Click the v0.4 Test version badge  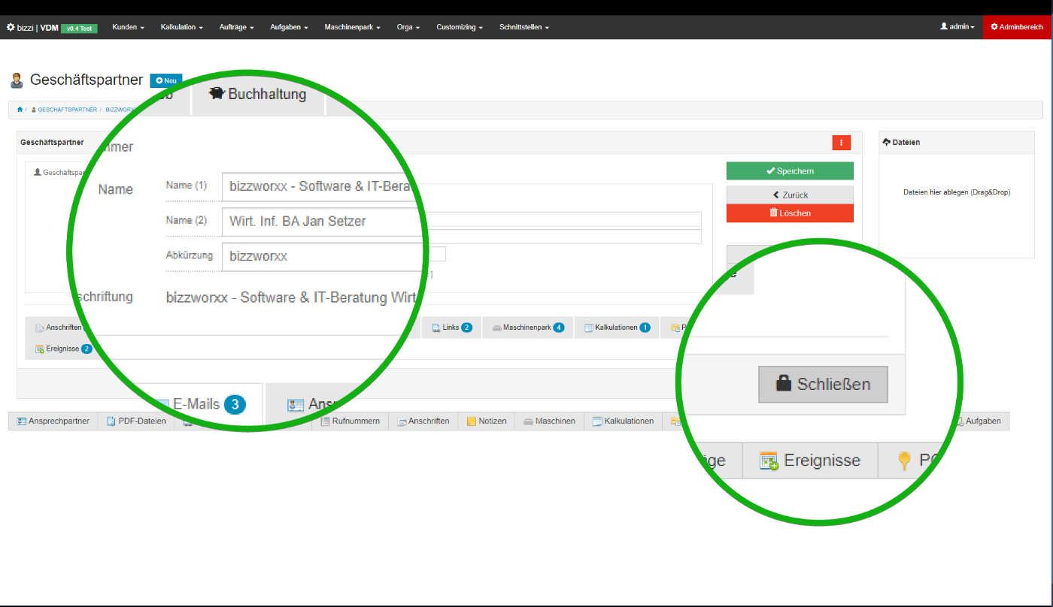[79, 29]
